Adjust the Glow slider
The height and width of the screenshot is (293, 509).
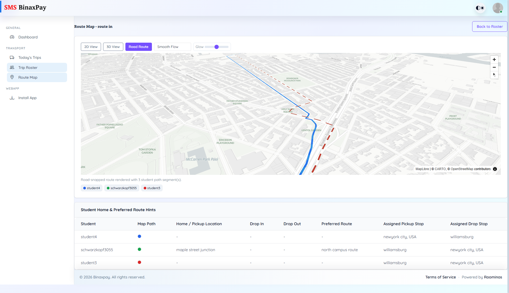[x=217, y=47]
